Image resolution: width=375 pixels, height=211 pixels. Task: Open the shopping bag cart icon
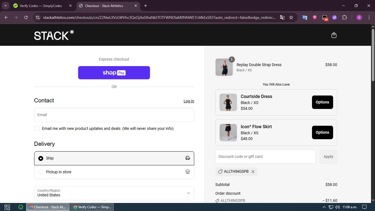pos(334,35)
